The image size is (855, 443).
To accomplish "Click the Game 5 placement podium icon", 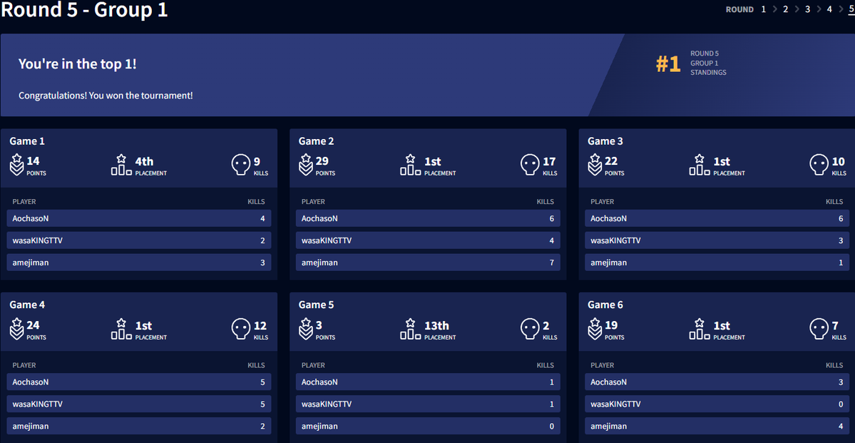I will pyautogui.click(x=411, y=328).
